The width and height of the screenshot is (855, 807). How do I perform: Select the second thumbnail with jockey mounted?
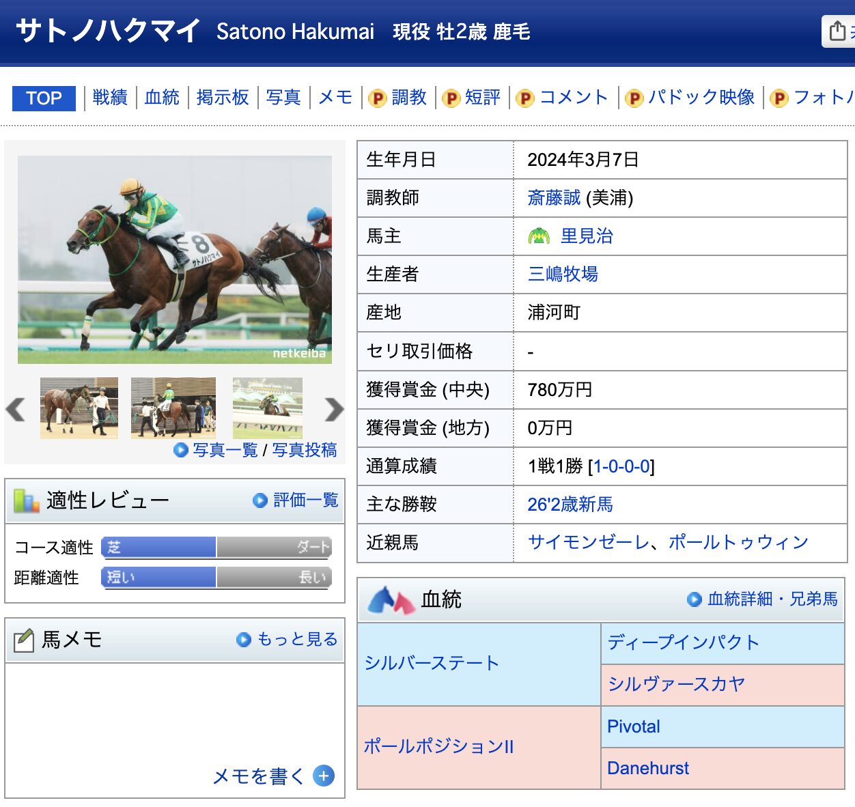tap(173, 408)
